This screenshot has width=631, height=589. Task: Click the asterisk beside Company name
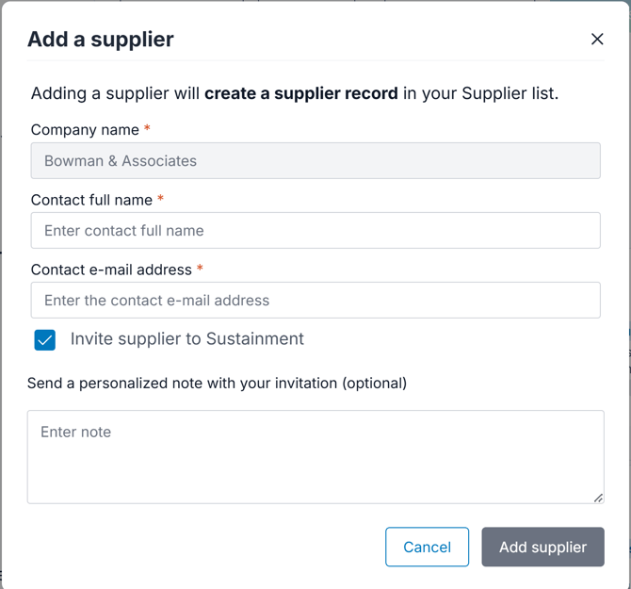pos(147,129)
